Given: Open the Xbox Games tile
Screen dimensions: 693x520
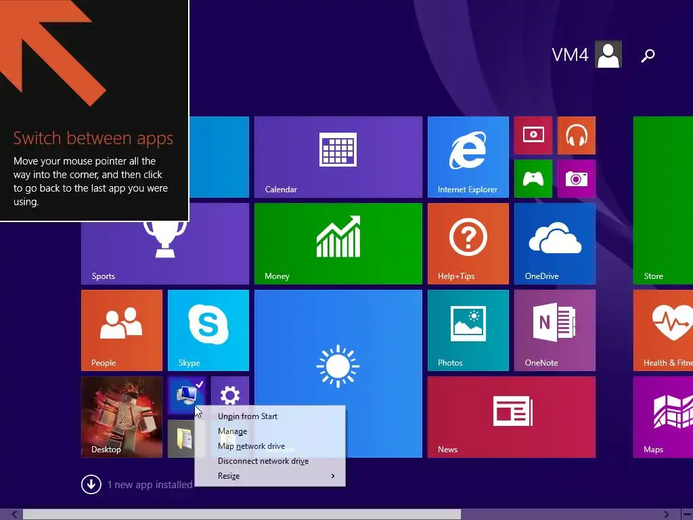Looking at the screenshot, I should pyautogui.click(x=533, y=179).
